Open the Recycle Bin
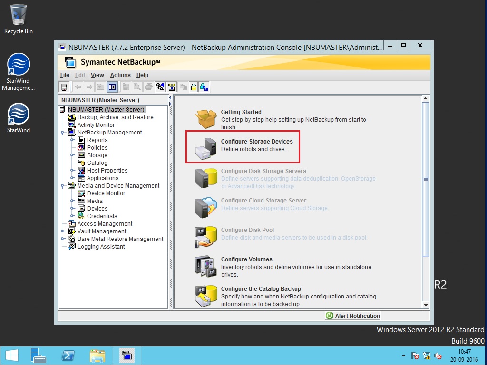487x365 pixels. click(x=18, y=14)
